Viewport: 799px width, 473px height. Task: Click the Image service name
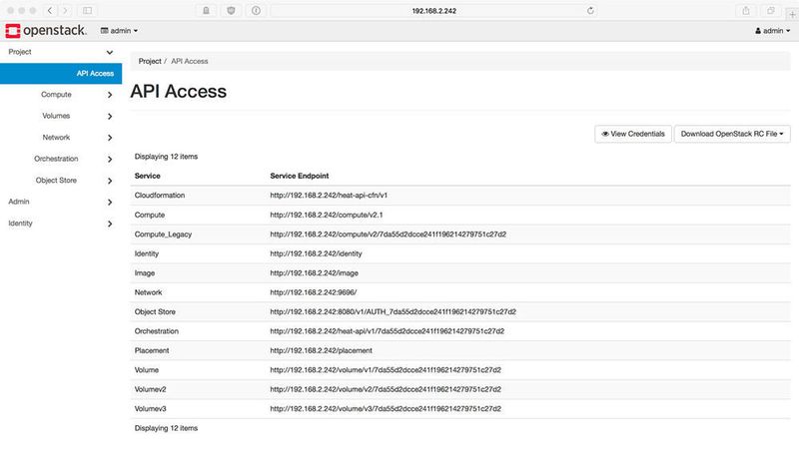point(144,272)
